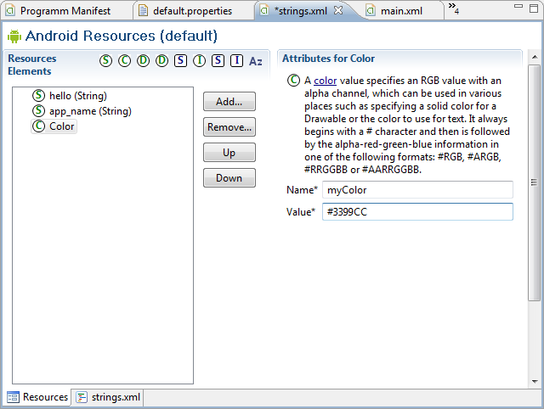Toggle the circular C color filter in toolbar
This screenshot has height=409, width=544.
coord(125,60)
